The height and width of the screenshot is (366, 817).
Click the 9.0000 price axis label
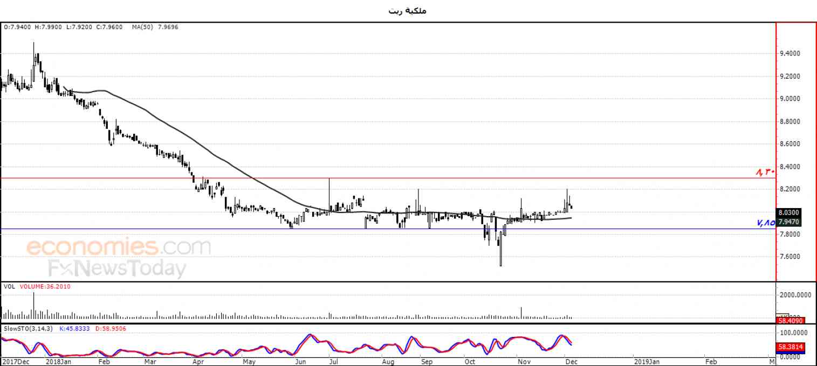coord(789,99)
